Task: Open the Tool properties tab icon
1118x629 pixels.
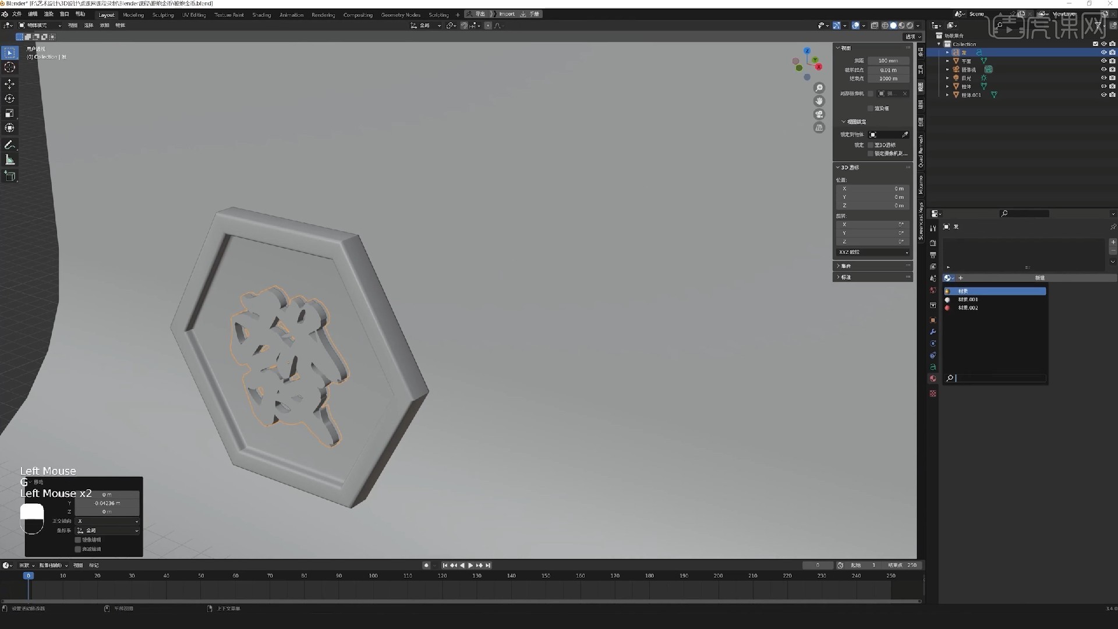Action: [x=933, y=228]
